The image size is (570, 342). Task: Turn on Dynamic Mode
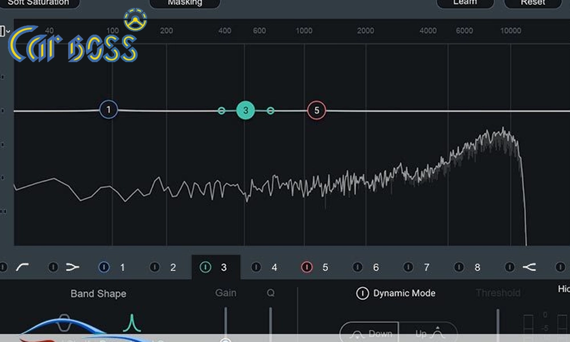click(x=362, y=293)
